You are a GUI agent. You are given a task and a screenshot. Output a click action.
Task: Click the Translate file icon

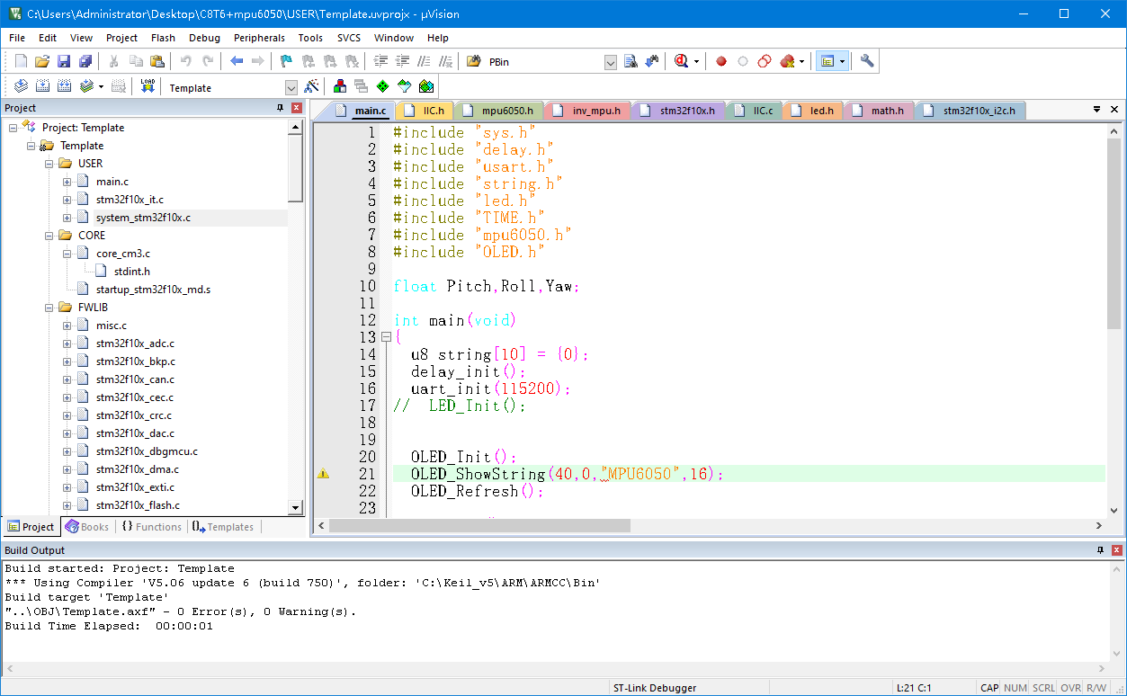(x=21, y=86)
